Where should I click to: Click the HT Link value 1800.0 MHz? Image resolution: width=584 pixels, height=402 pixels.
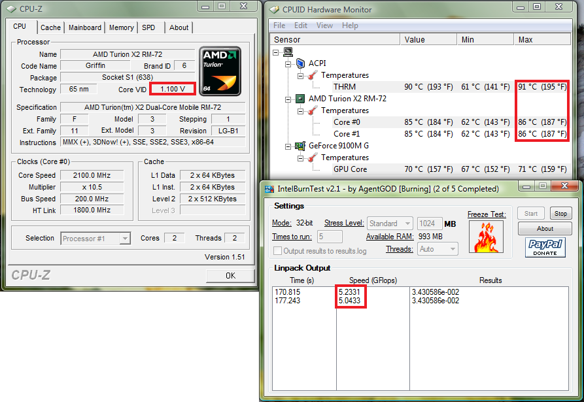92,210
